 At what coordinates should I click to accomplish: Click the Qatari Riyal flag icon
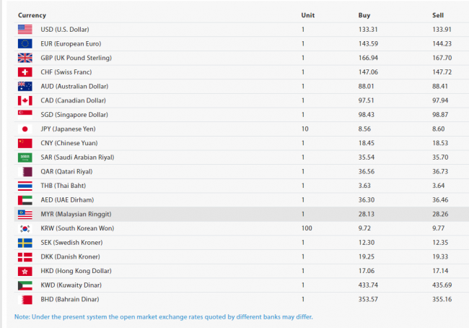tap(25, 171)
